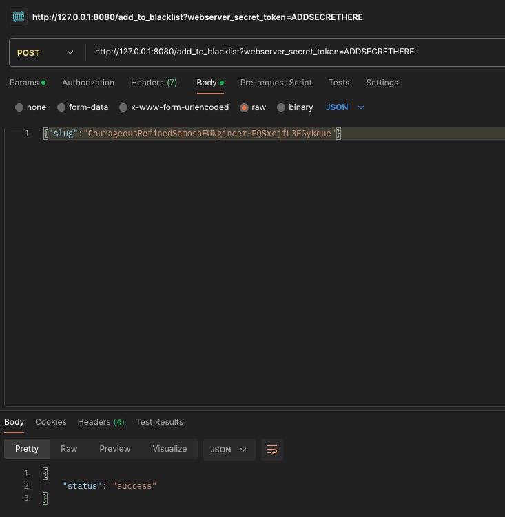Viewport: 505px width, 517px height.
Task: Open the response JSON format dropdown
Action: (x=229, y=450)
